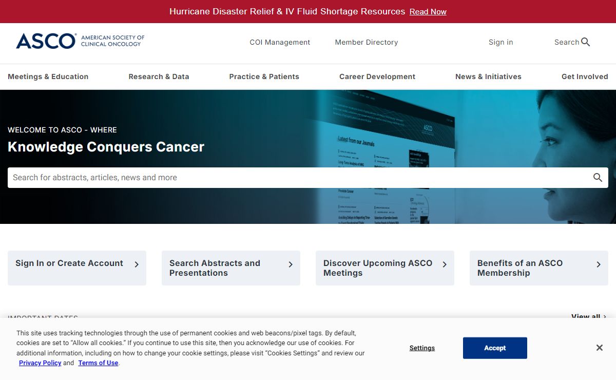Click arrow on Benefits of an ASCO Membership card
This screenshot has width=616, height=380.
[x=599, y=264]
